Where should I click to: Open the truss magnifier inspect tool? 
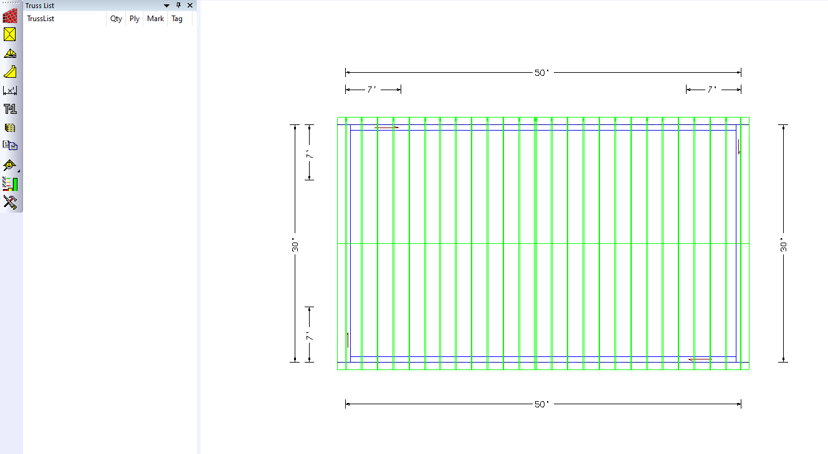(10, 165)
